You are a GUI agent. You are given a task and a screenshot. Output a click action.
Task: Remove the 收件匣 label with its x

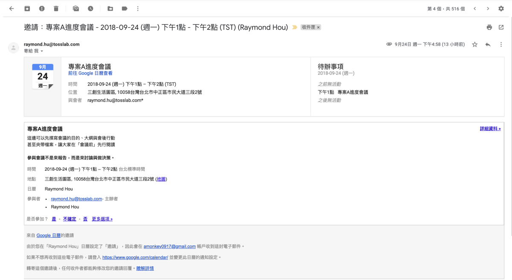[318, 27]
